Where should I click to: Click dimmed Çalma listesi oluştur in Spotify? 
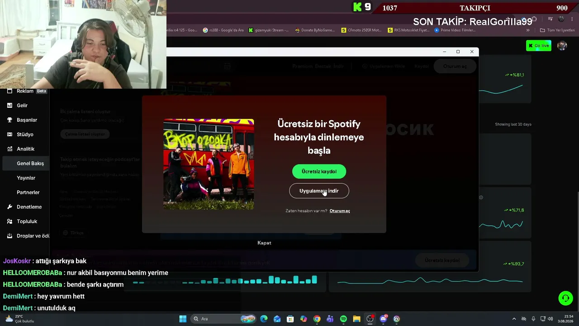[x=85, y=134]
